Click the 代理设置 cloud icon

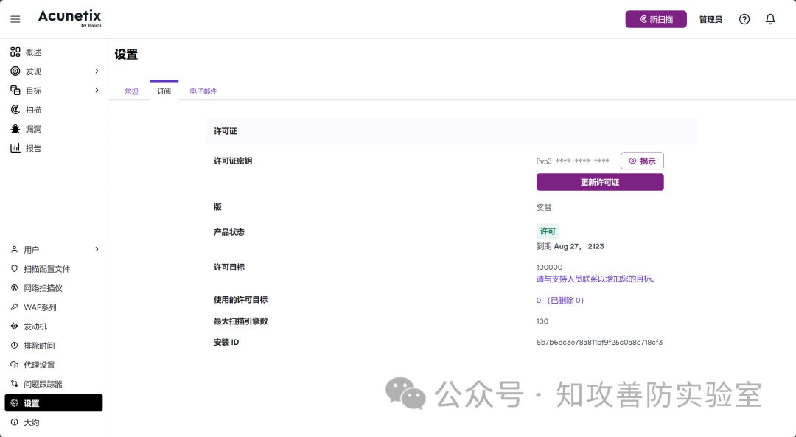[x=14, y=365]
